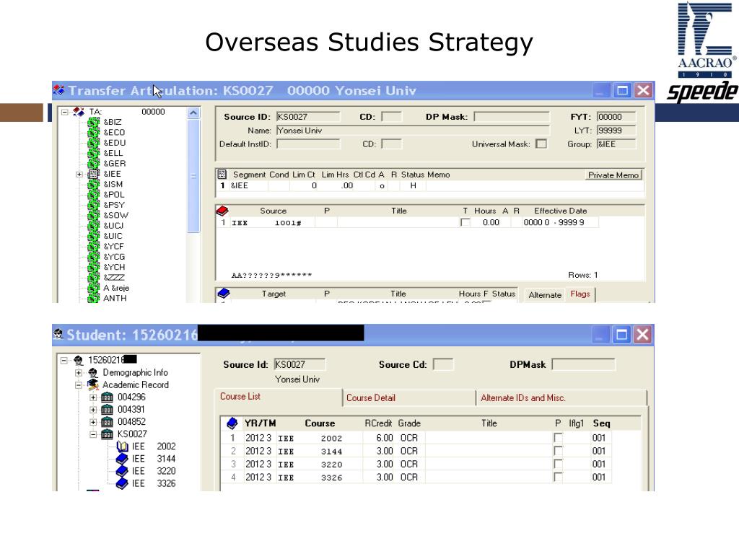Click the institution icon for 004852

tap(107, 421)
